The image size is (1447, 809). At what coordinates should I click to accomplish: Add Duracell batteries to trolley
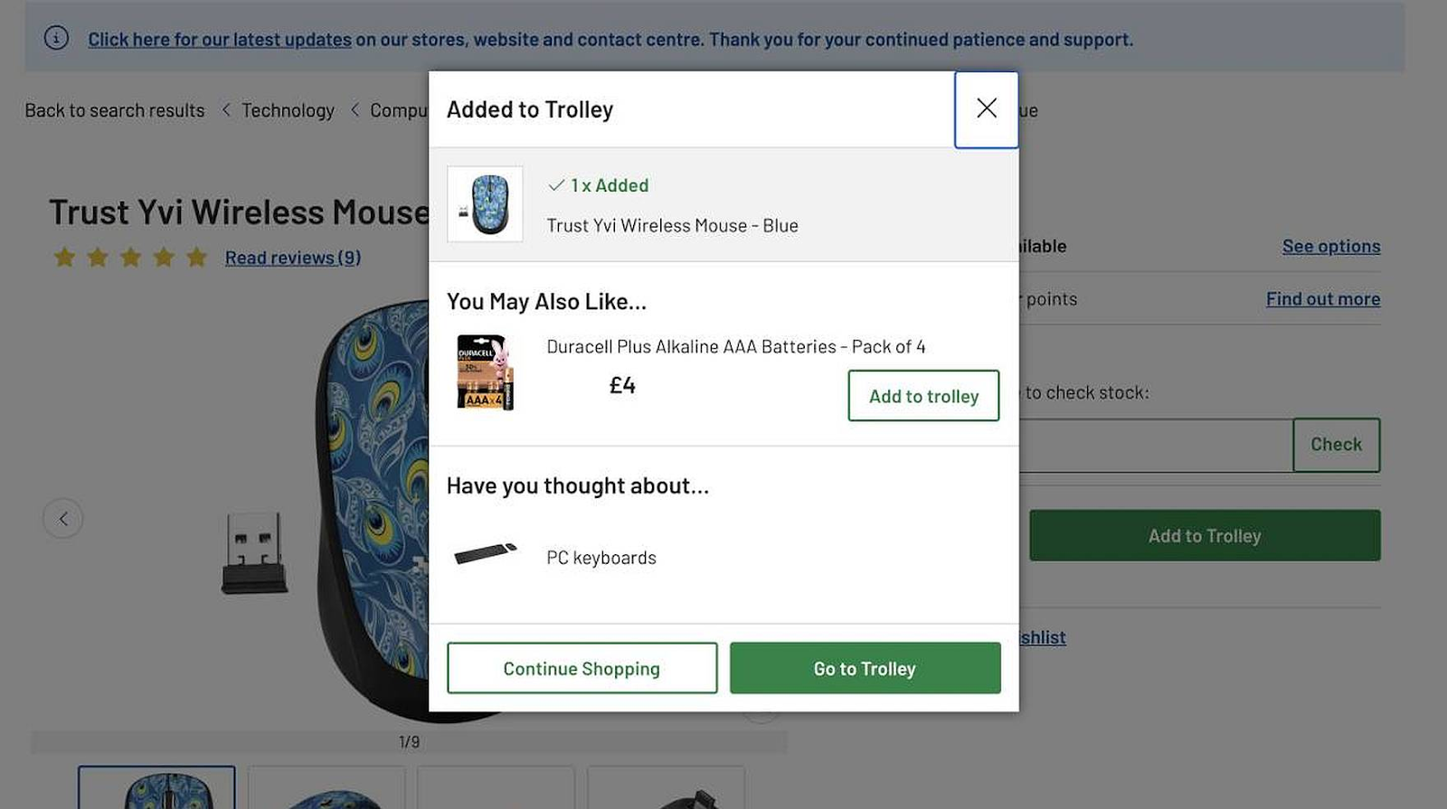tap(923, 396)
